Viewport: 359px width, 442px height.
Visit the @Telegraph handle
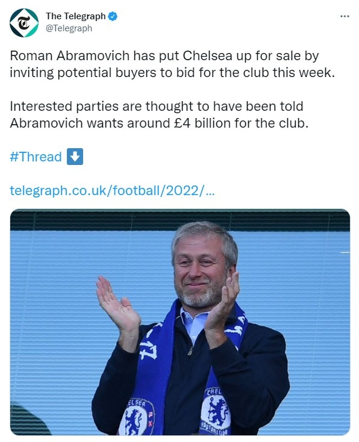(x=69, y=28)
